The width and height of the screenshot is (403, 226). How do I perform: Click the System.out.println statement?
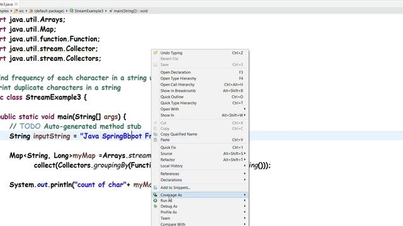[x=81, y=185]
